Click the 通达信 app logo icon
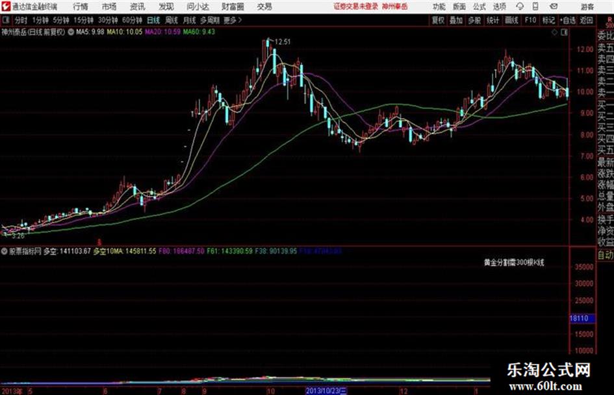This screenshot has width=614, height=395. tap(6, 6)
